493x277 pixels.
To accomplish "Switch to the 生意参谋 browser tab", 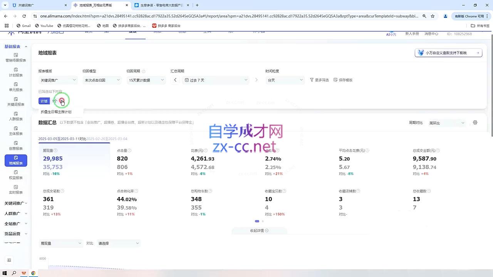I will [x=158, y=5].
